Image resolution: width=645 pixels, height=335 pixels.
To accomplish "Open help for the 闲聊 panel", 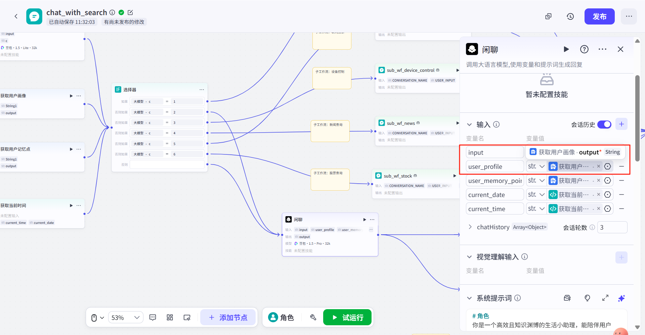I will (584, 49).
